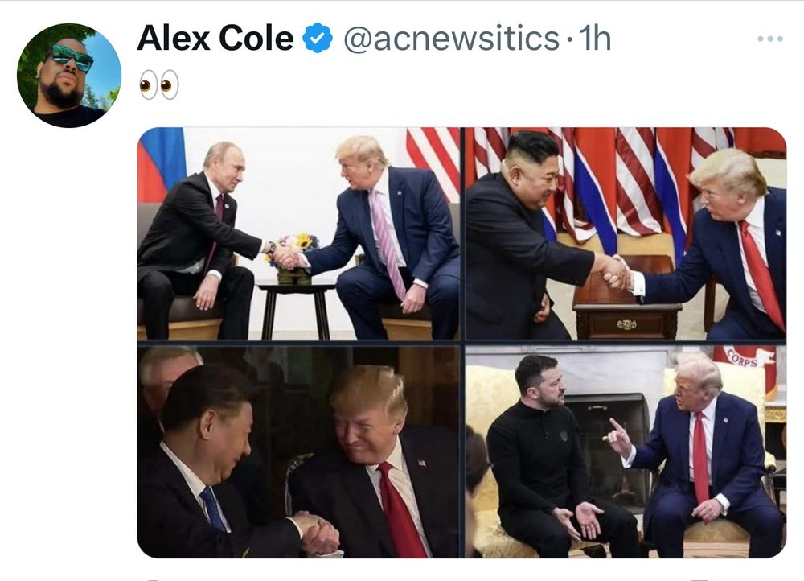Open top-left handshake photo with flower vase
This screenshot has height=581, width=804.
coord(298,233)
